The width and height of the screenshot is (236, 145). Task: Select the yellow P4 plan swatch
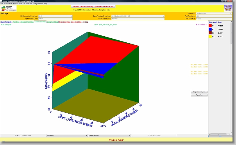pos(210,37)
